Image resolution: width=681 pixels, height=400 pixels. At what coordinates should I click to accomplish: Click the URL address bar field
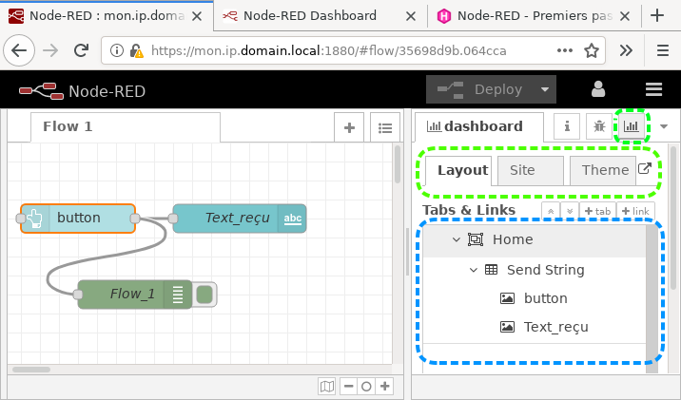pos(353,50)
